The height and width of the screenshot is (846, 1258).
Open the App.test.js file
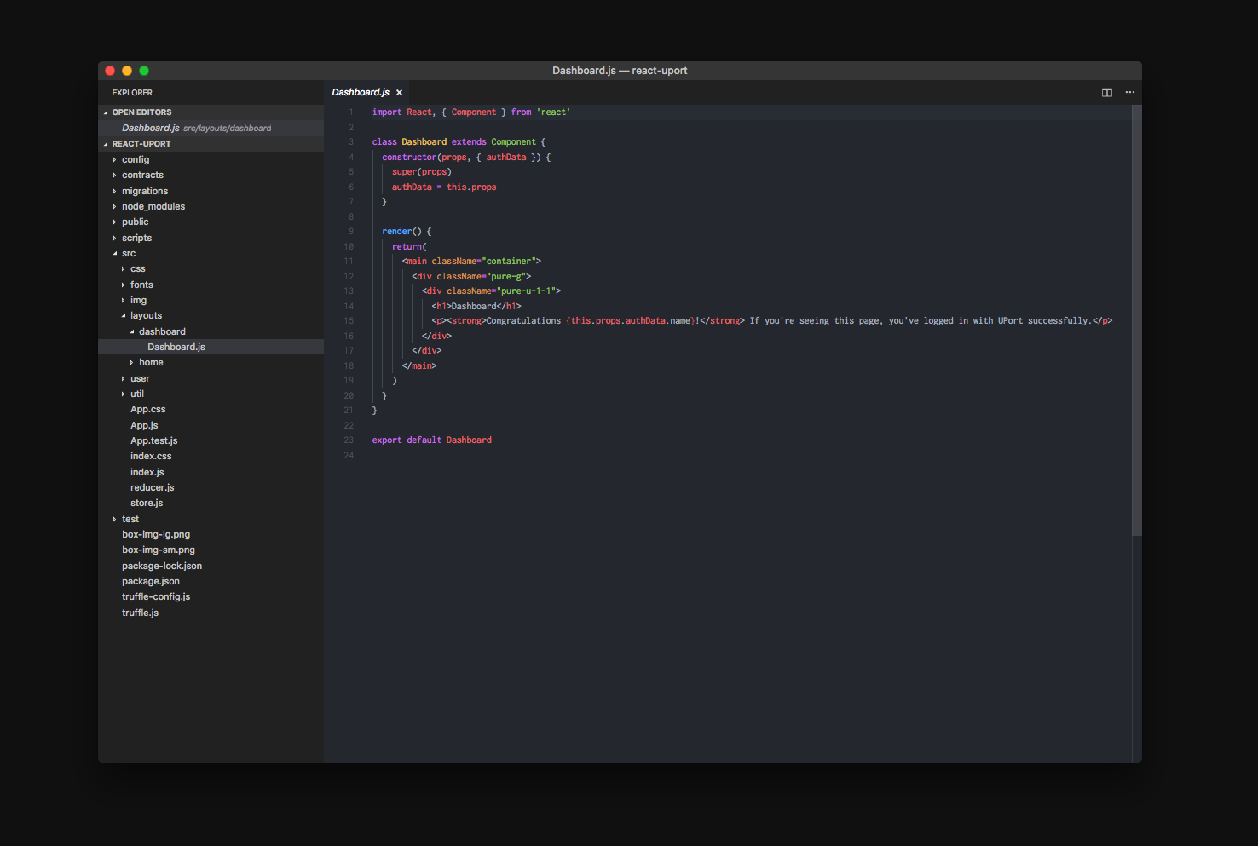tap(153, 440)
